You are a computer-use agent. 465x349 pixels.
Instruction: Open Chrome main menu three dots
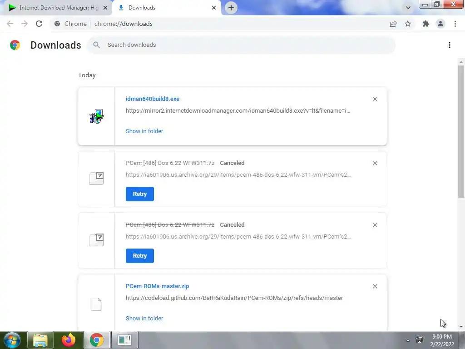(455, 24)
